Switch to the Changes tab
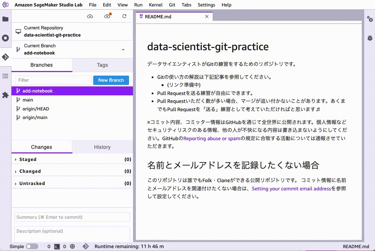Viewport: 375px width, 251px height. (x=42, y=147)
